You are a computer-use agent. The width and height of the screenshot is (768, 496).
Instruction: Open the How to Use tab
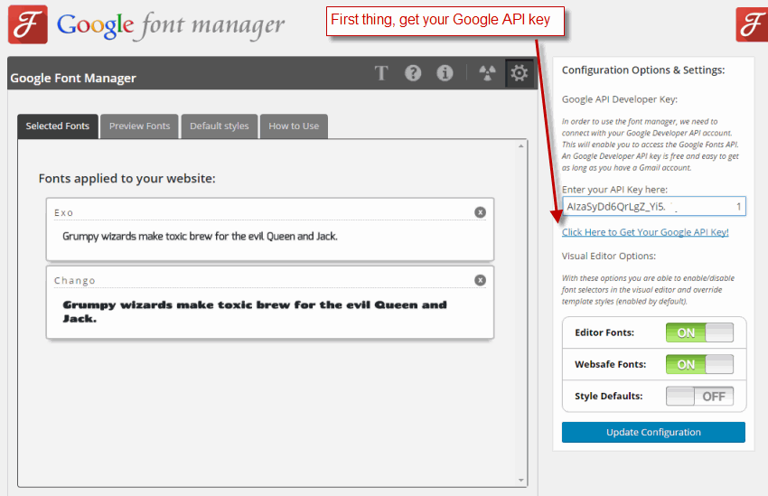(x=294, y=126)
